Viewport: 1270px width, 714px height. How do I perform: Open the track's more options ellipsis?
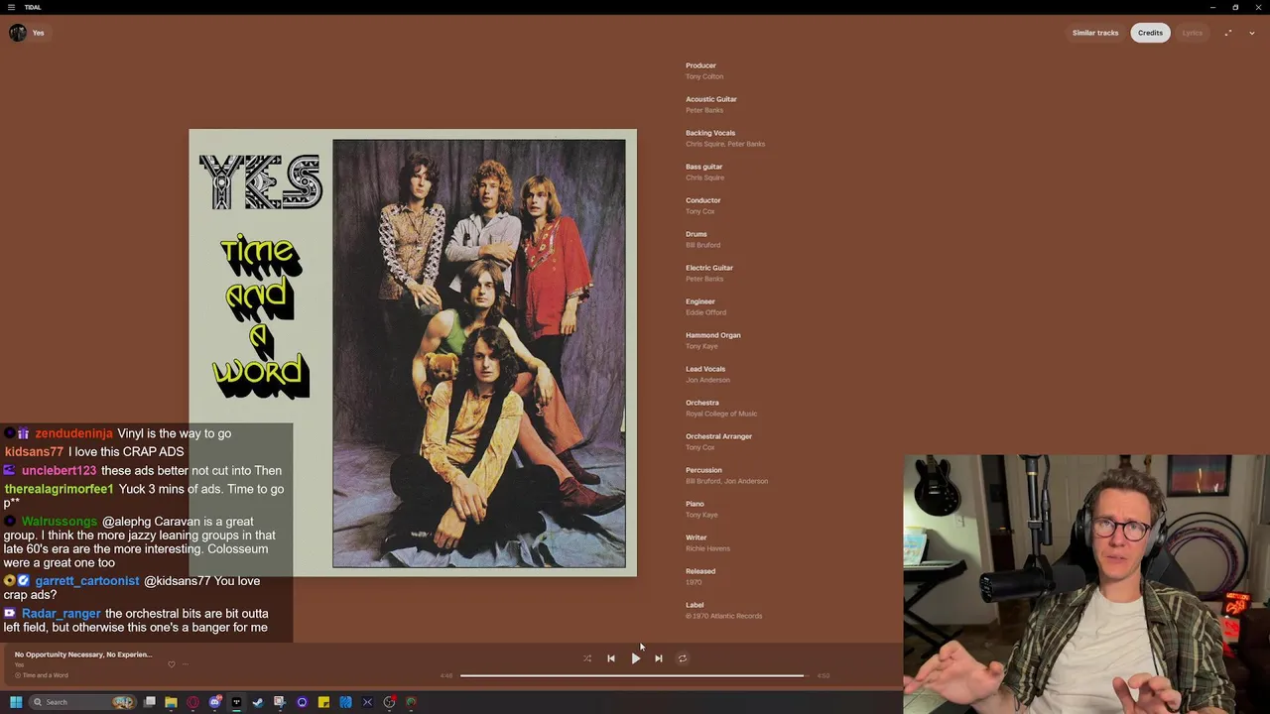(185, 664)
